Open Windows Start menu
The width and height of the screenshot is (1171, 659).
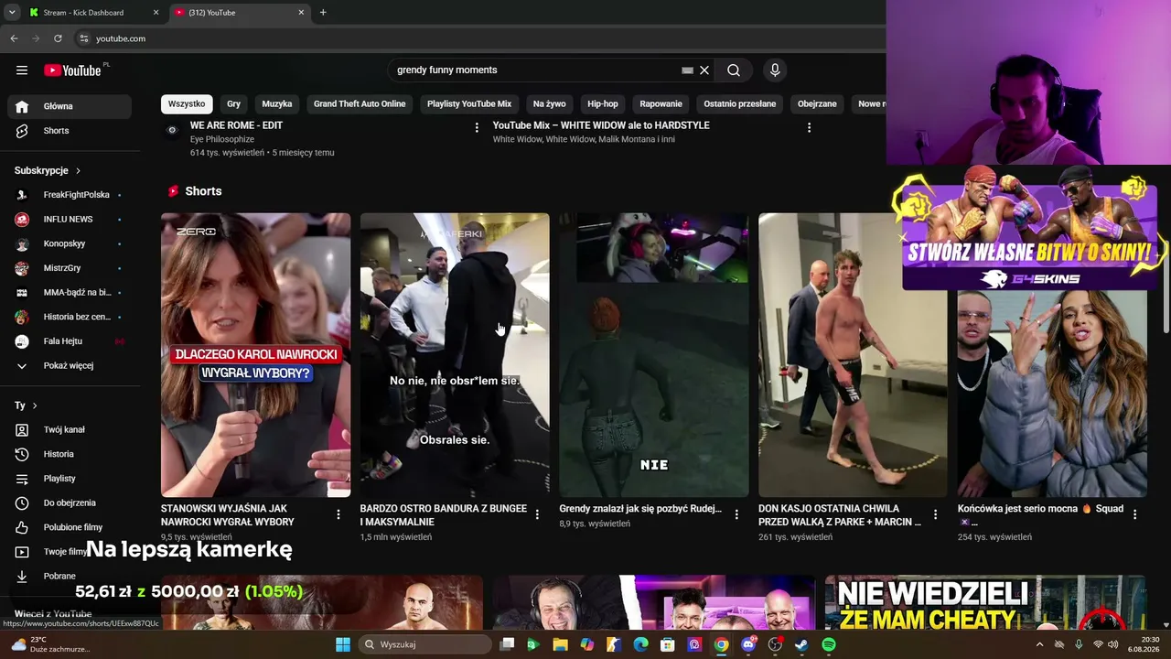343,644
